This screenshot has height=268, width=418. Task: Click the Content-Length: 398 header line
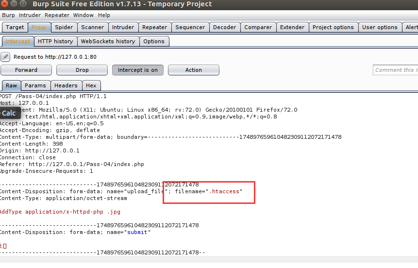click(32, 144)
